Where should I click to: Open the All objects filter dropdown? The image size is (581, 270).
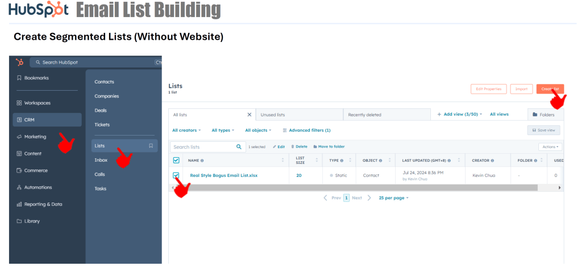[x=258, y=130]
